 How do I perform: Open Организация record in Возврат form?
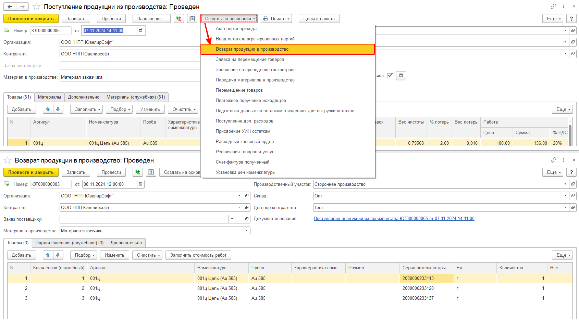point(247,196)
